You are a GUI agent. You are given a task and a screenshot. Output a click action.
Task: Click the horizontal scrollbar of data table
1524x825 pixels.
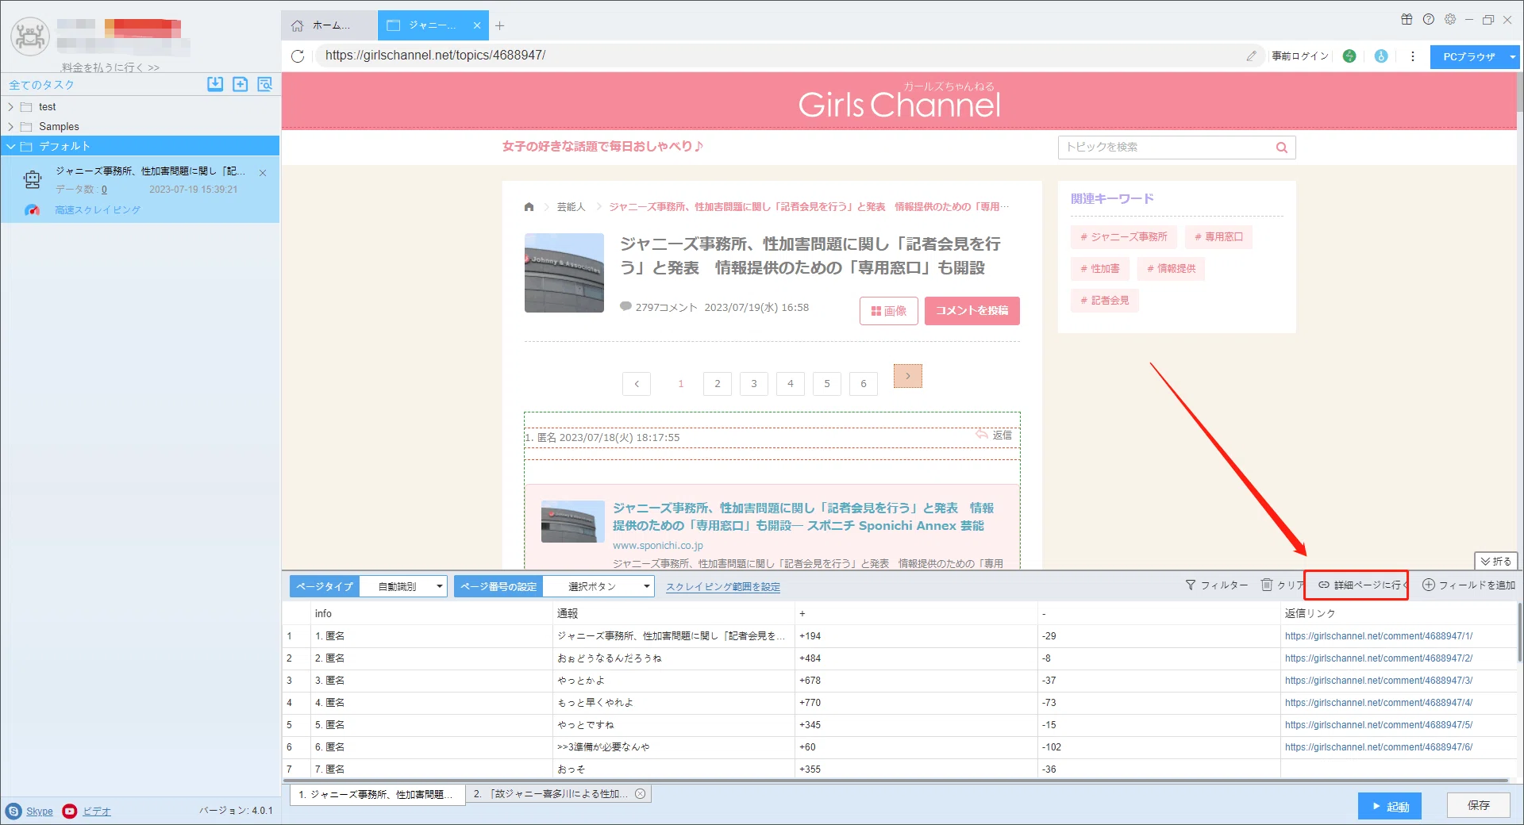[x=895, y=781]
